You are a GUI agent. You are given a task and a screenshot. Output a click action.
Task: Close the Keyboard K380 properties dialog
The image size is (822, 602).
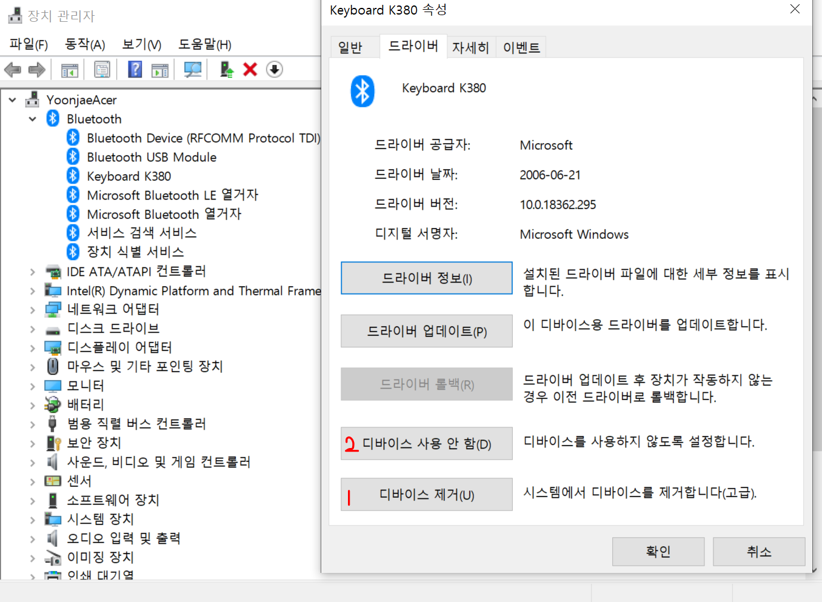[x=795, y=9]
